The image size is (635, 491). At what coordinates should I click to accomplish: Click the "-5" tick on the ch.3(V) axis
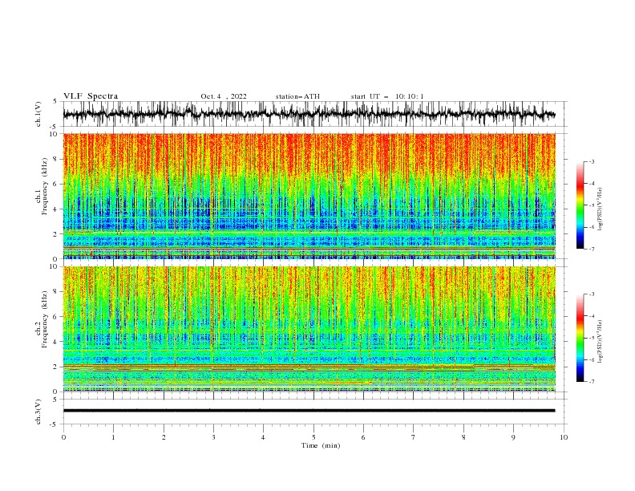[54, 424]
